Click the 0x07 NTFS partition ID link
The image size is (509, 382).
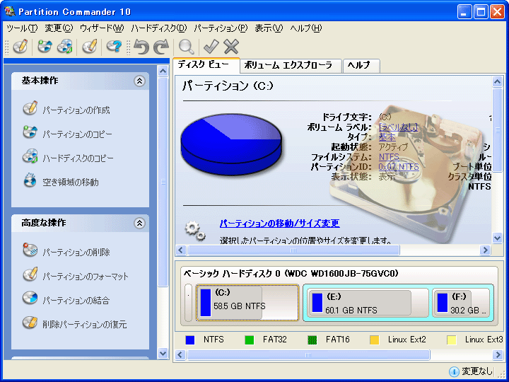click(x=399, y=167)
